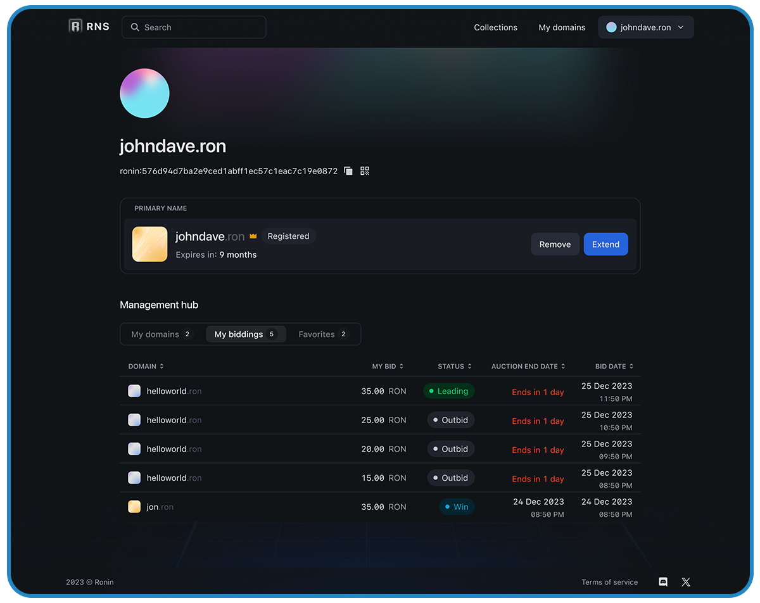Click the avatar in the account dropdown

(611, 27)
